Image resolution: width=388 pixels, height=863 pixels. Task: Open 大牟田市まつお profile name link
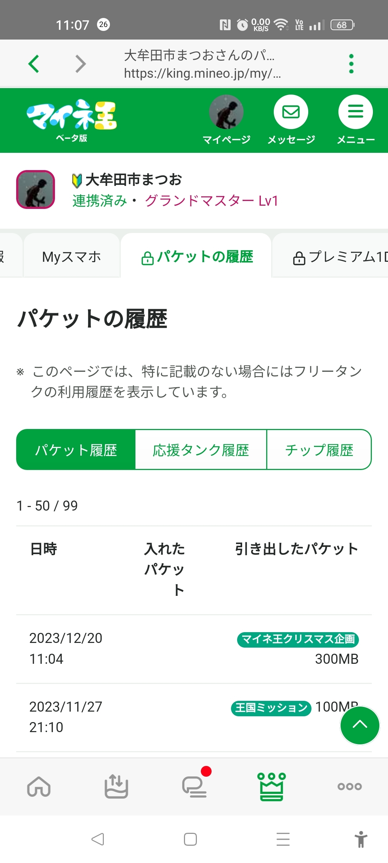[x=134, y=179]
